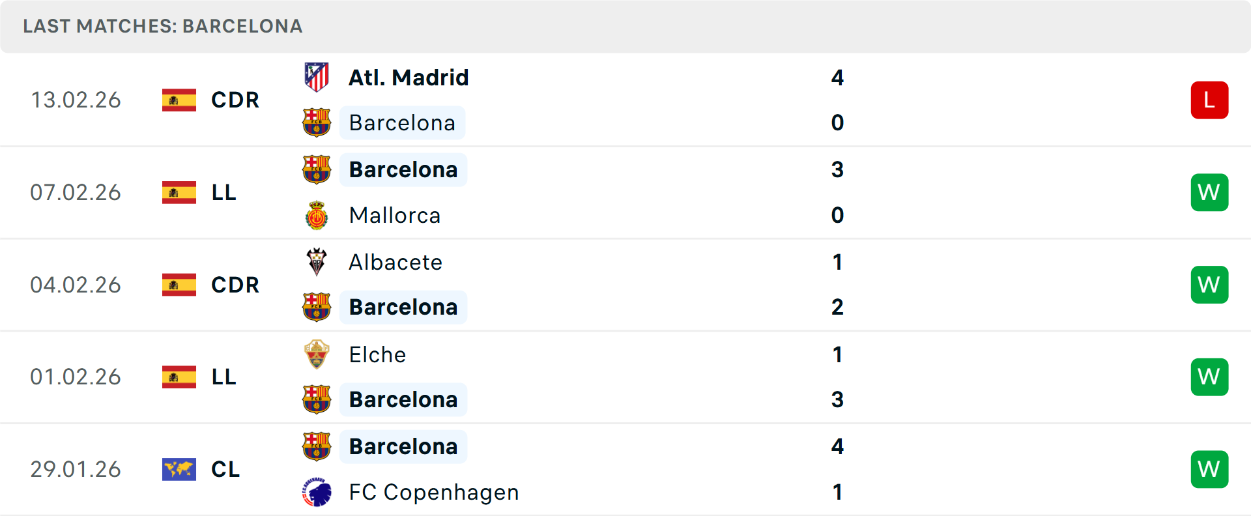The width and height of the screenshot is (1251, 516).
Task: Toggle the W badge on the FC Copenhagen row
Action: (1209, 469)
